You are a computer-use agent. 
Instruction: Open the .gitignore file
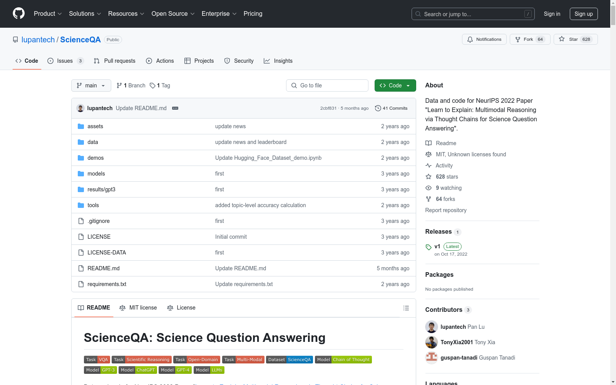(x=99, y=221)
